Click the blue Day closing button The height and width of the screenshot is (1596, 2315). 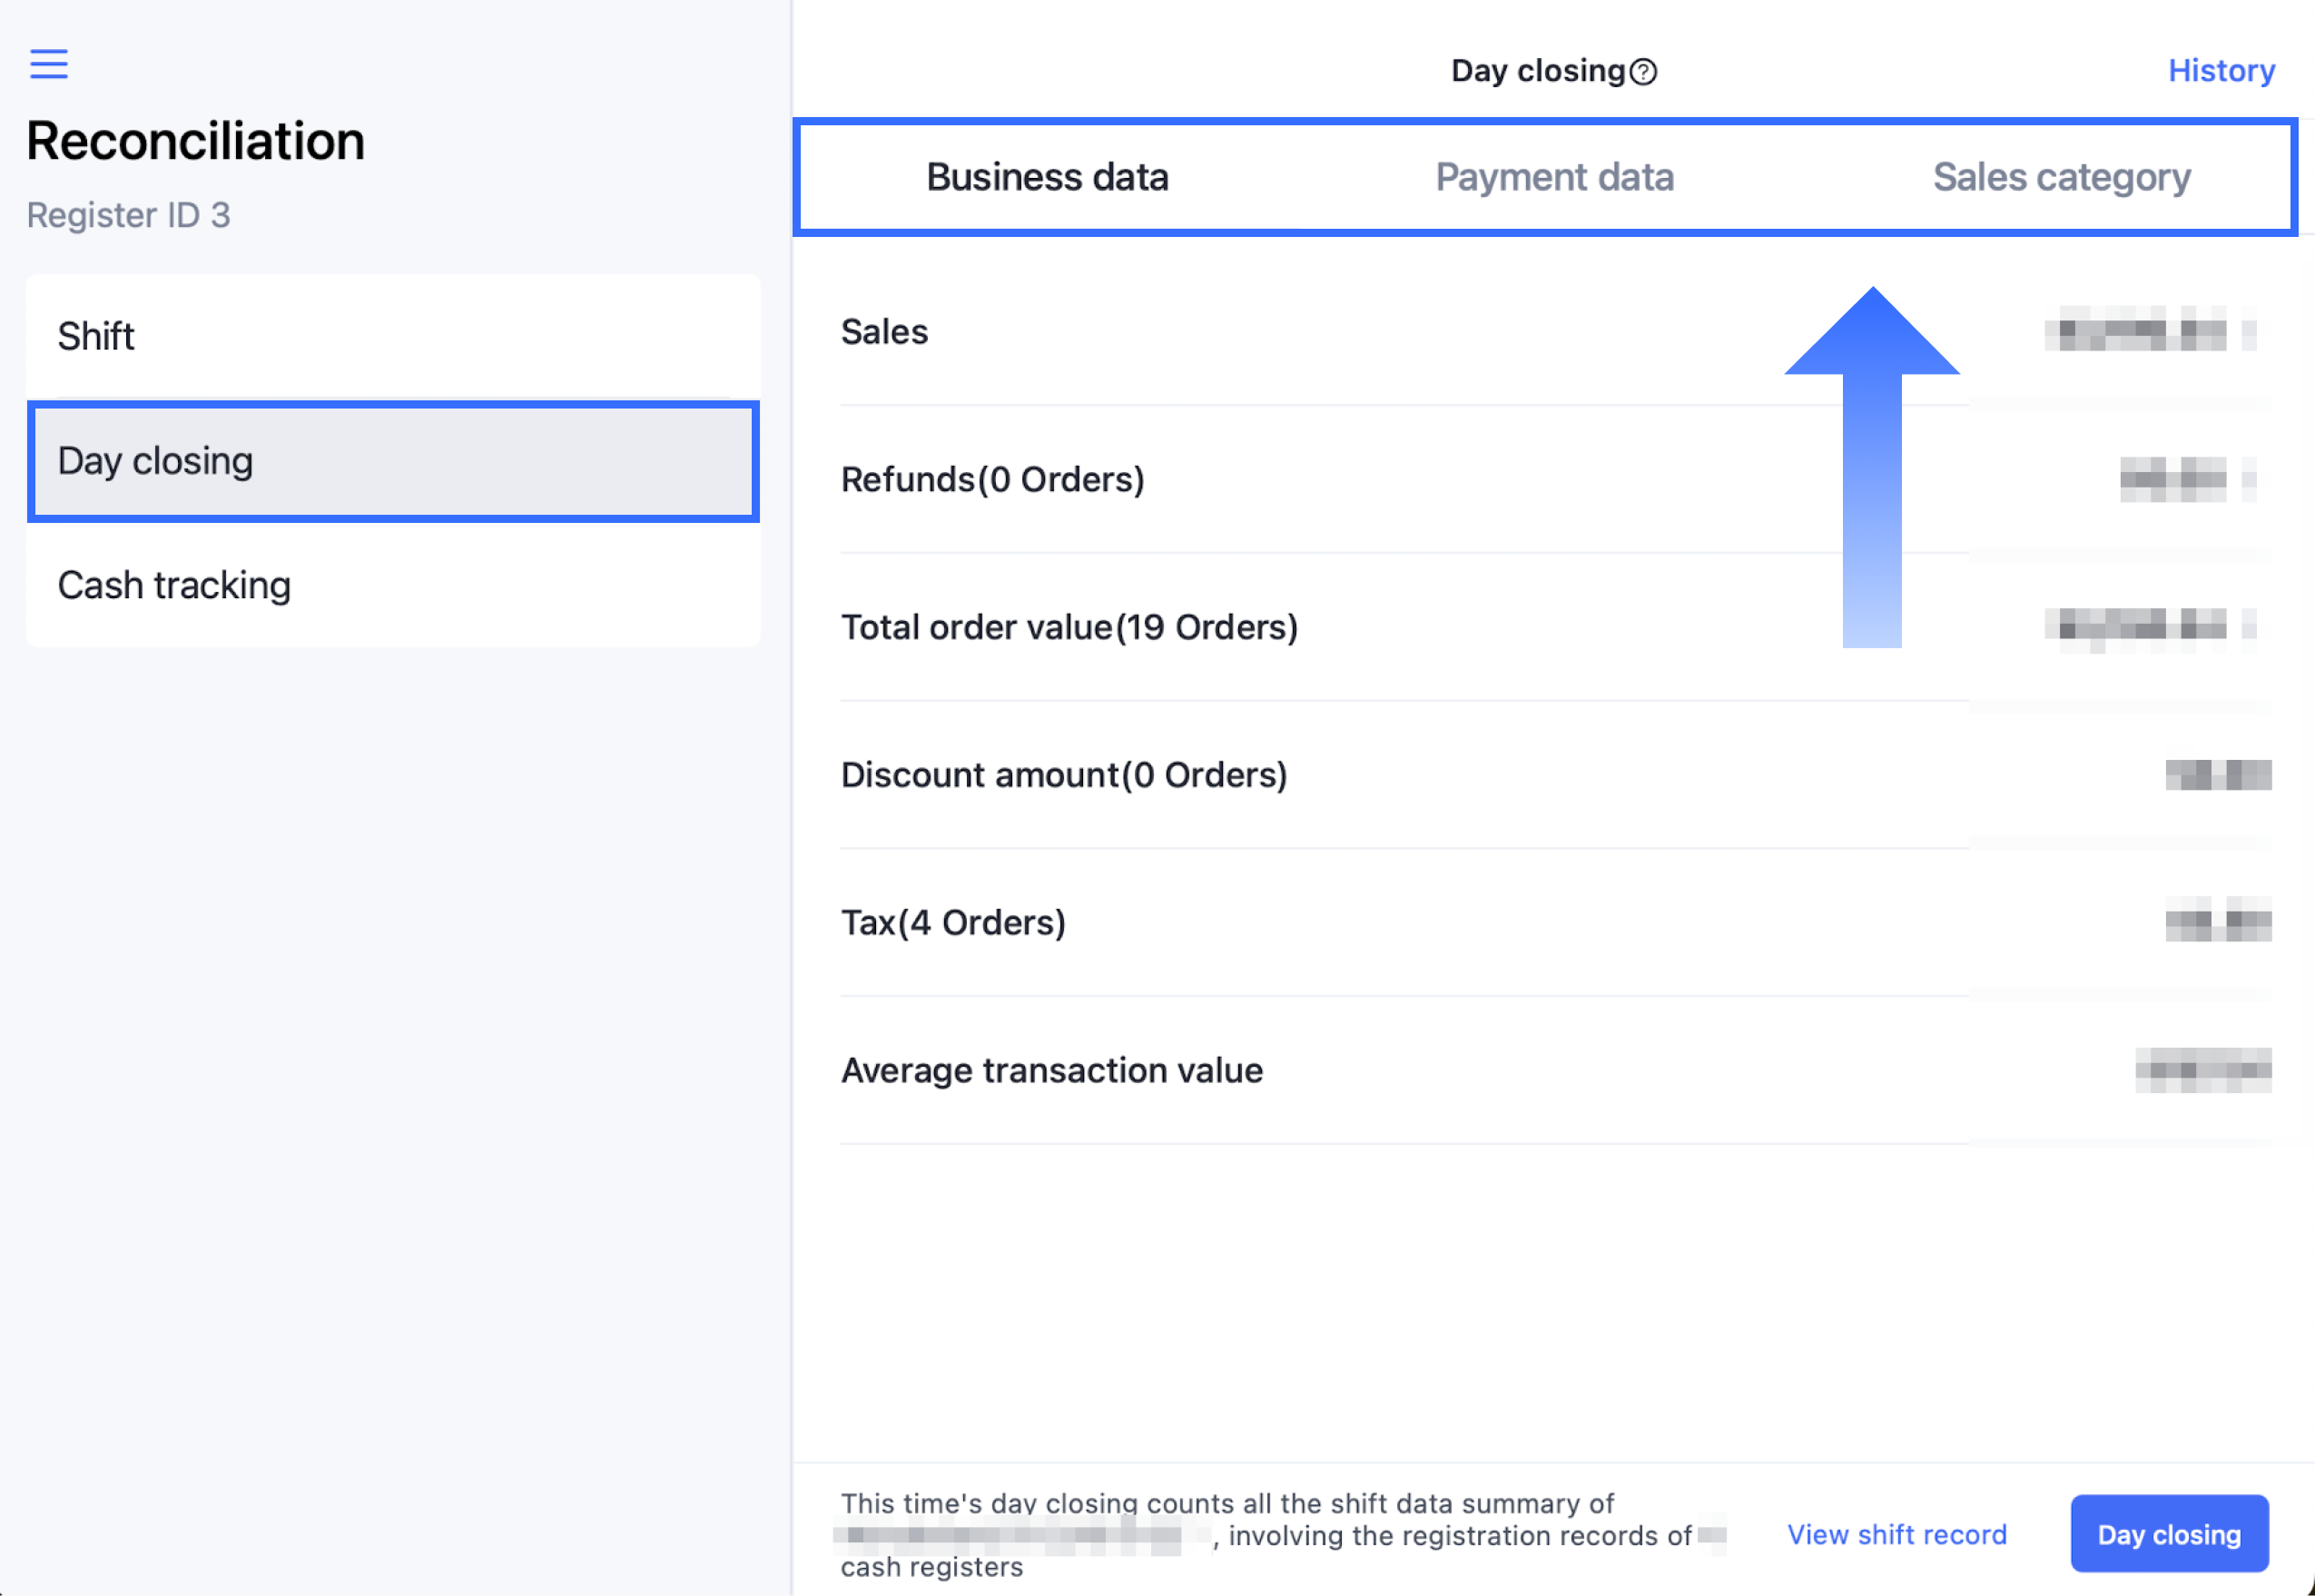coord(2169,1534)
